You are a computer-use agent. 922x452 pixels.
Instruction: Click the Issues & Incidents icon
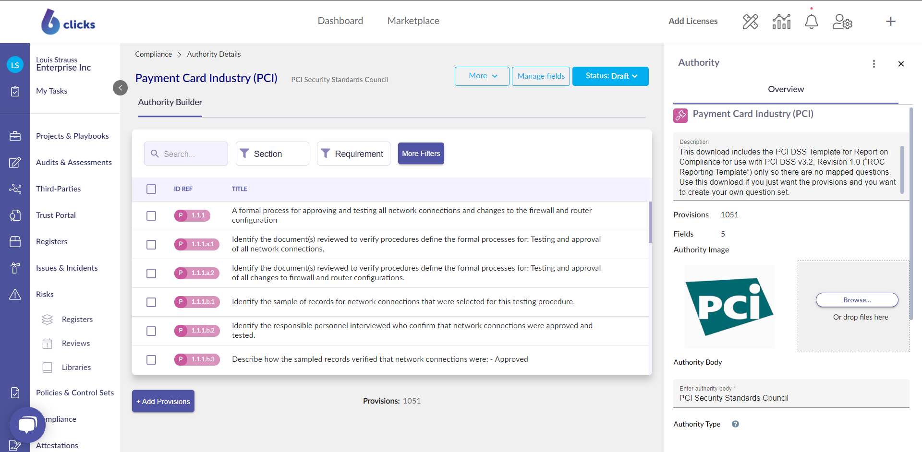(x=15, y=268)
